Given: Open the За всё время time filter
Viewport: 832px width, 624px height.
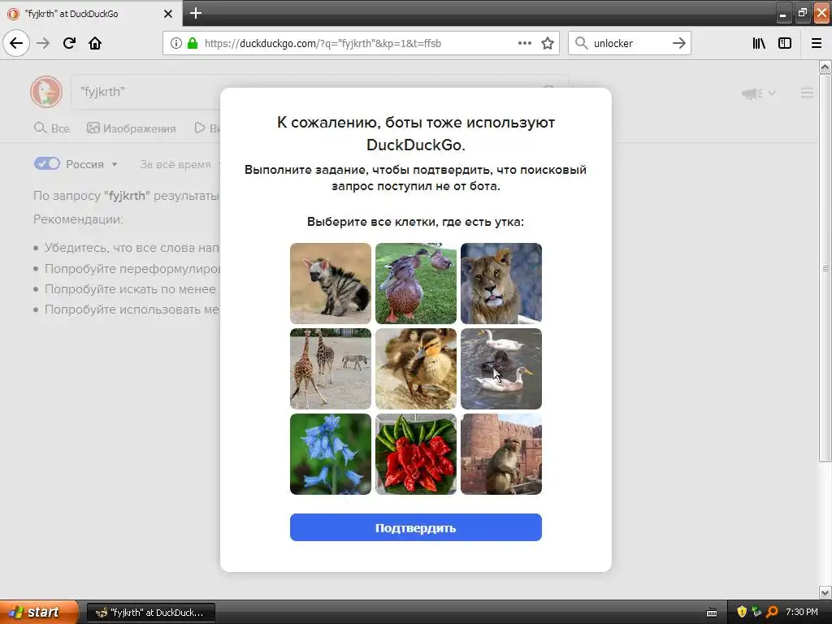Looking at the screenshot, I should [175, 164].
